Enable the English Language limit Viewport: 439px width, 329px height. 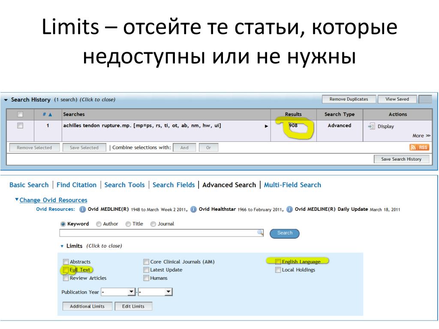[x=278, y=262]
